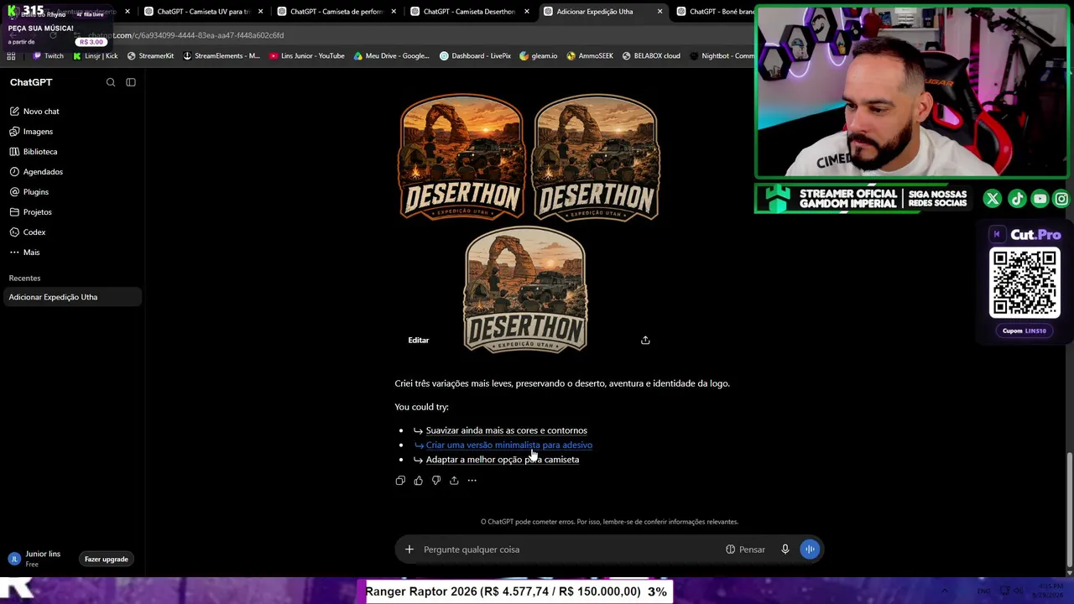Image resolution: width=1074 pixels, height=604 pixels.
Task: Click the Editar button below the images
Action: pyautogui.click(x=419, y=341)
